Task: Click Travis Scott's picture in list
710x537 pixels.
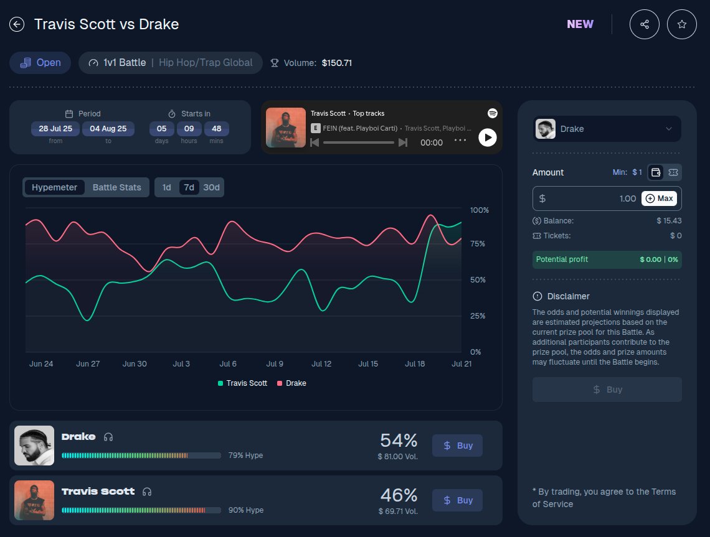Action: pyautogui.click(x=34, y=500)
